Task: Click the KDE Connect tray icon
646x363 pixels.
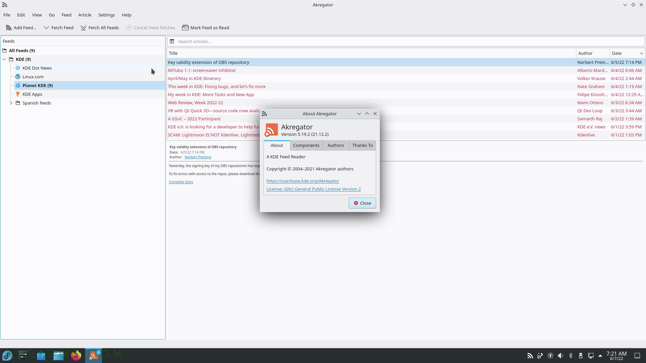Action: coord(540,356)
